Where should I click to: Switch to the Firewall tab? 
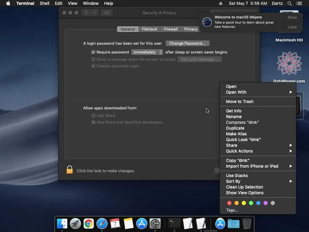[171, 29]
